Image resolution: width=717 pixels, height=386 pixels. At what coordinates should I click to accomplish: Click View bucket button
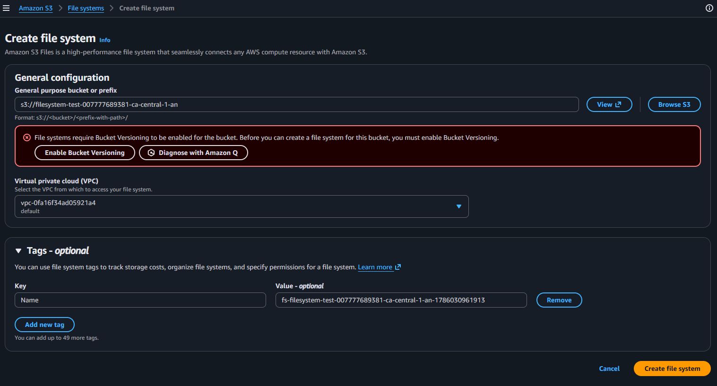coord(609,104)
